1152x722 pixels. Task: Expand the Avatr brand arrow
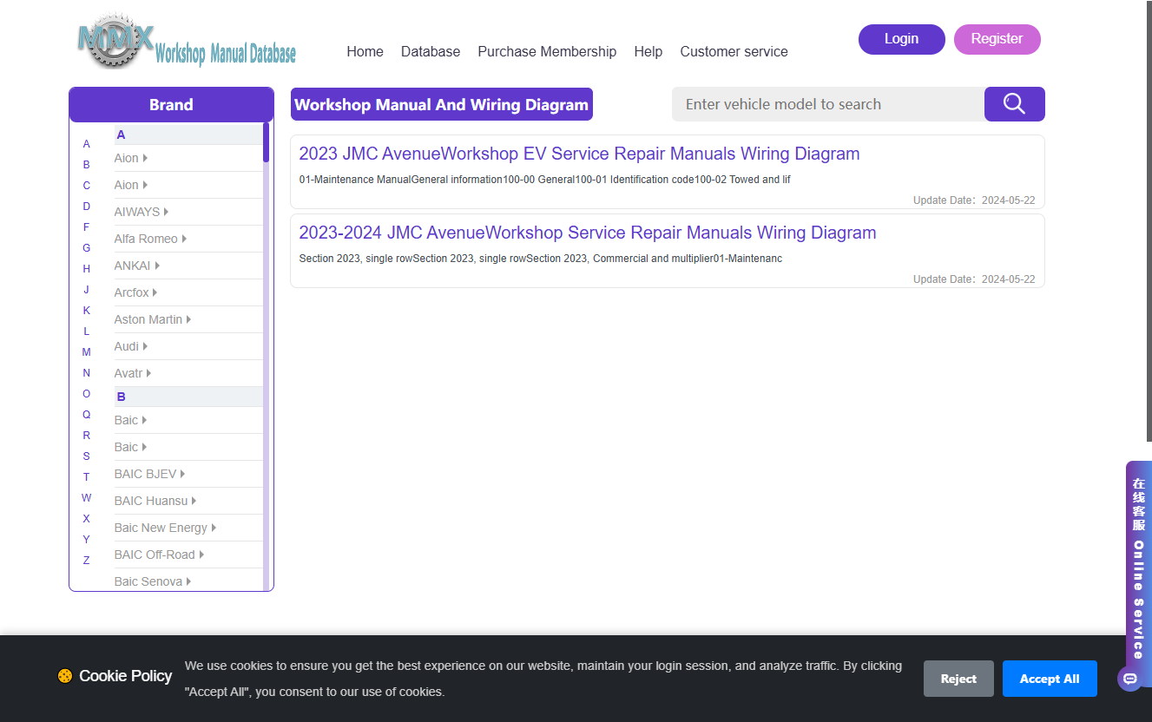[x=148, y=373]
